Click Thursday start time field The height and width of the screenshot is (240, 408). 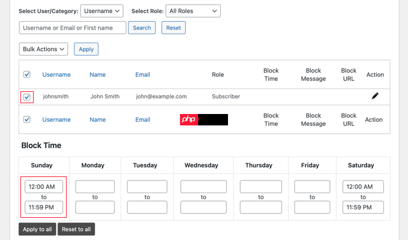pos(261,187)
